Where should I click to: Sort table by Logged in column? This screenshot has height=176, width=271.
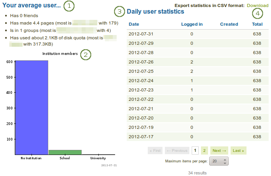coord(192,24)
